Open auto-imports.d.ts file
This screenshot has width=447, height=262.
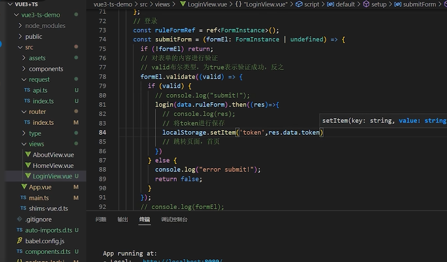(49, 230)
